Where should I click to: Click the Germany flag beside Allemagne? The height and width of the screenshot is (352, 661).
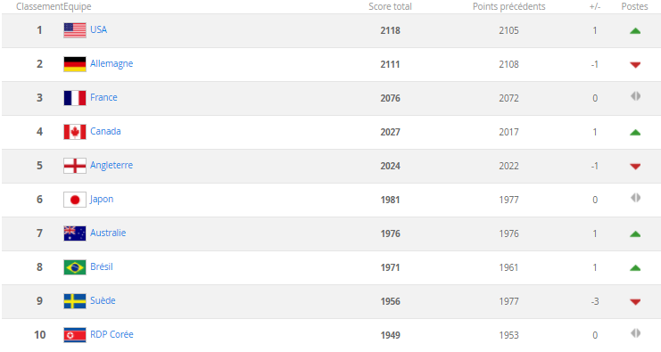pos(75,64)
